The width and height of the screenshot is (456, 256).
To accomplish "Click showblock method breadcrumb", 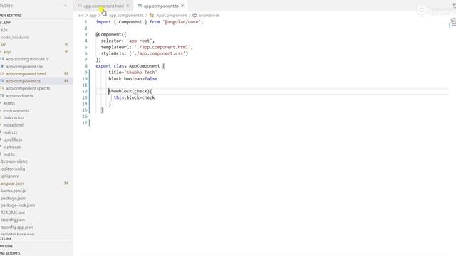I will pos(209,16).
